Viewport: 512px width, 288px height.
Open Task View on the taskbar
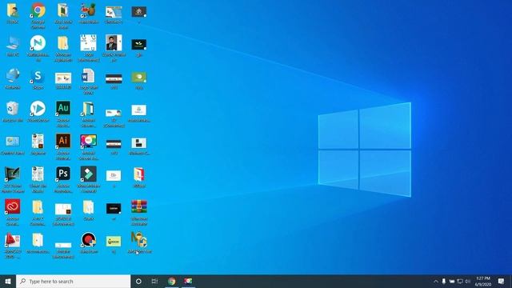[x=154, y=281]
